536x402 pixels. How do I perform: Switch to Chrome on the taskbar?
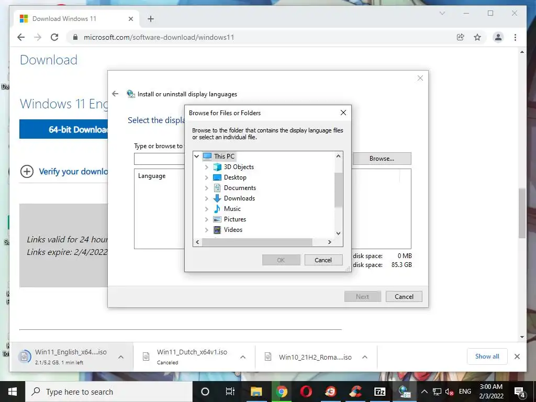coord(281,392)
